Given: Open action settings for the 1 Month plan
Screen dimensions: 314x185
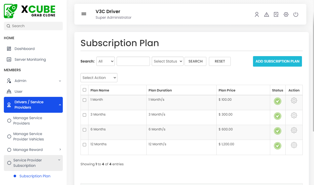Looking at the screenshot, I should click(x=294, y=101).
